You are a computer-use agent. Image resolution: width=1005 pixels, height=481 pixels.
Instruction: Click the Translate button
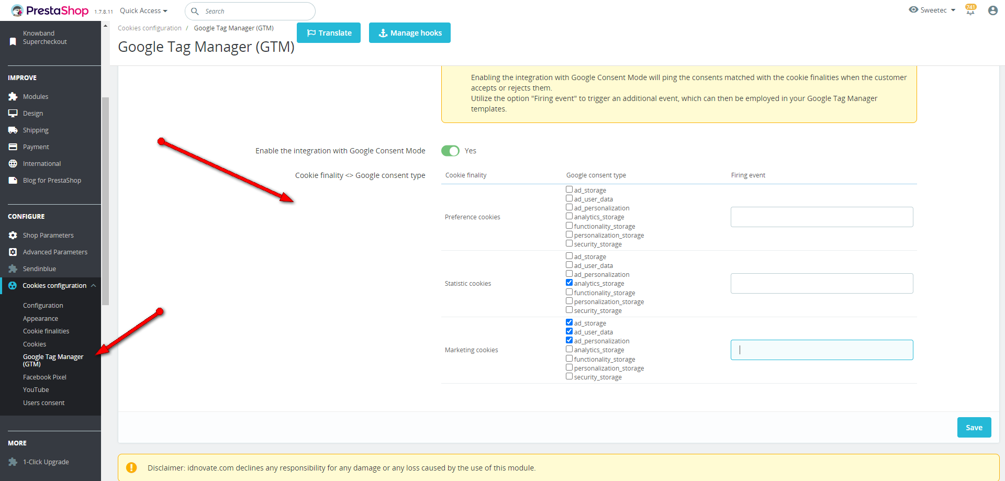[329, 32]
